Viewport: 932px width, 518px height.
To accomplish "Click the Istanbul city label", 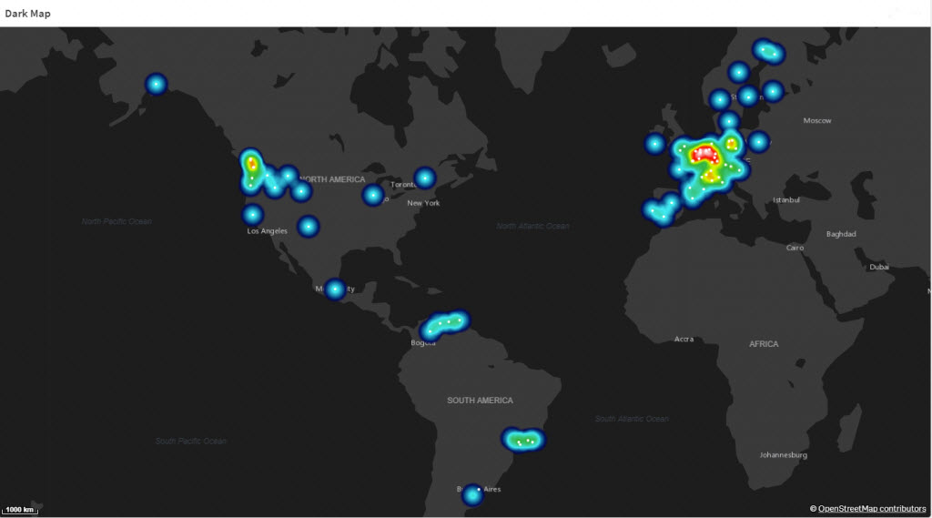I will point(785,200).
